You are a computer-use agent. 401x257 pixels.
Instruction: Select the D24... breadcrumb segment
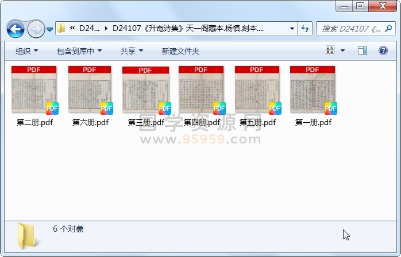(89, 28)
